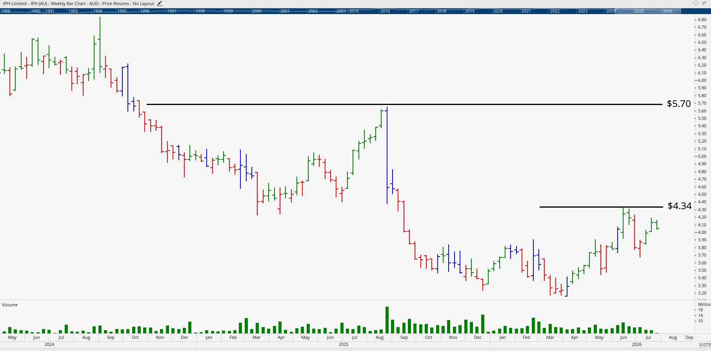This screenshot has height=351, width=711.
Task: Select the $5.70 horizontal resistance line
Action: click(404, 104)
